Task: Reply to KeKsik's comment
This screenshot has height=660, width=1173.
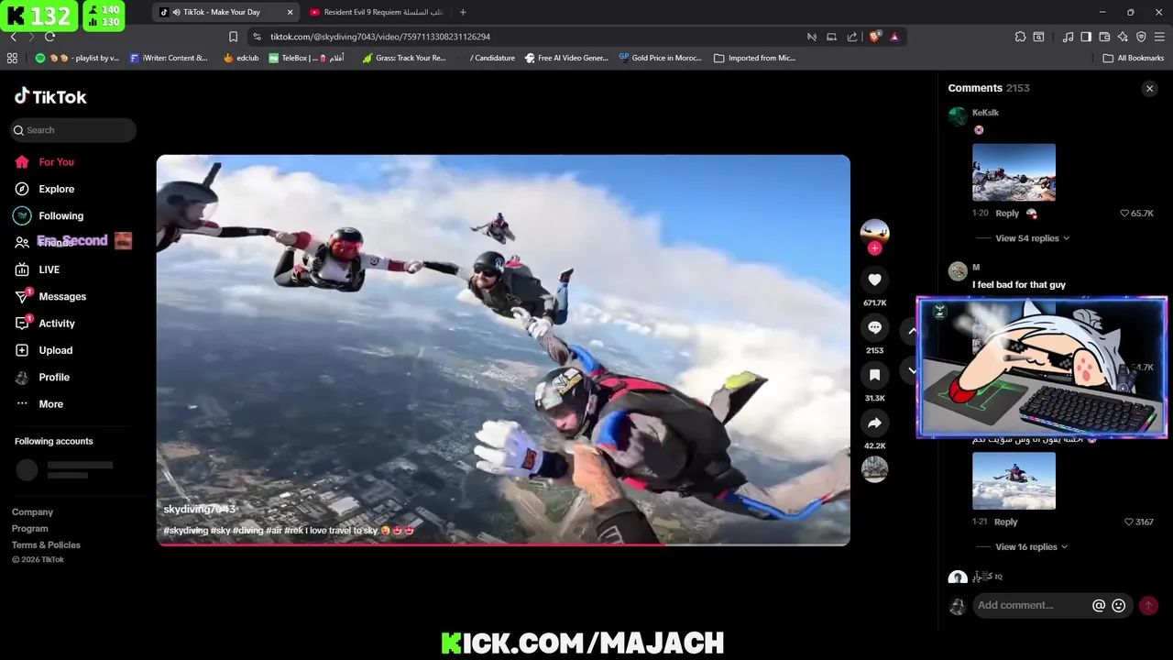Action: pos(1007,214)
